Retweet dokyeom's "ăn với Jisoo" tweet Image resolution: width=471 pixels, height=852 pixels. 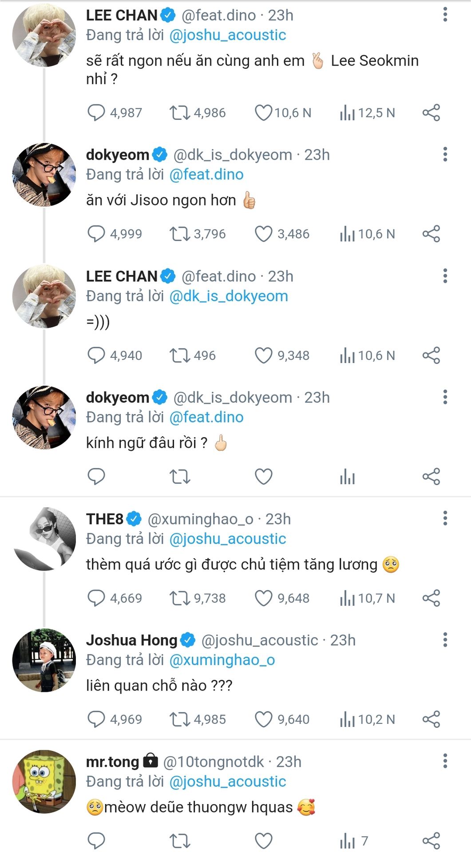coord(179,234)
